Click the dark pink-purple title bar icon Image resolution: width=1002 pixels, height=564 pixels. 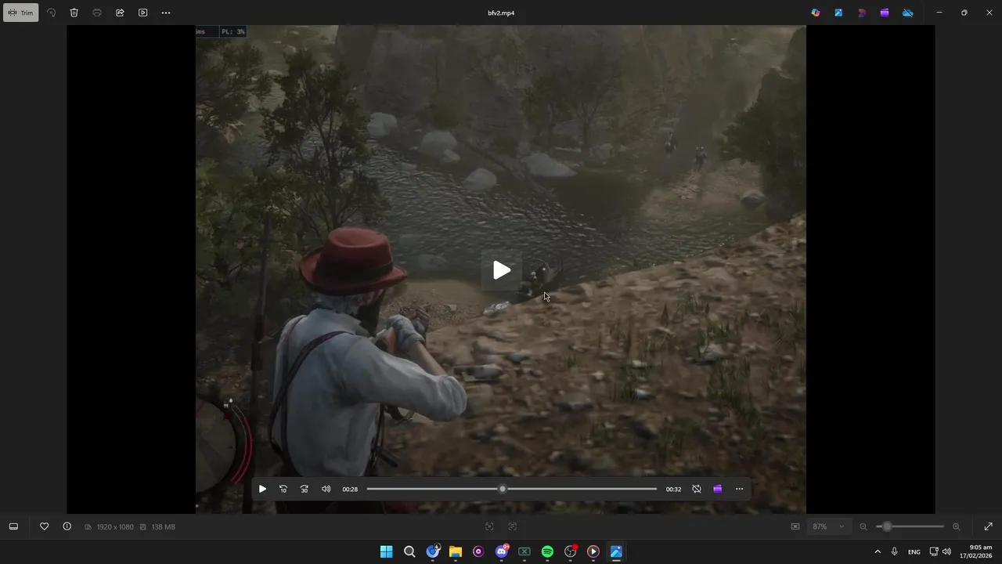862,13
